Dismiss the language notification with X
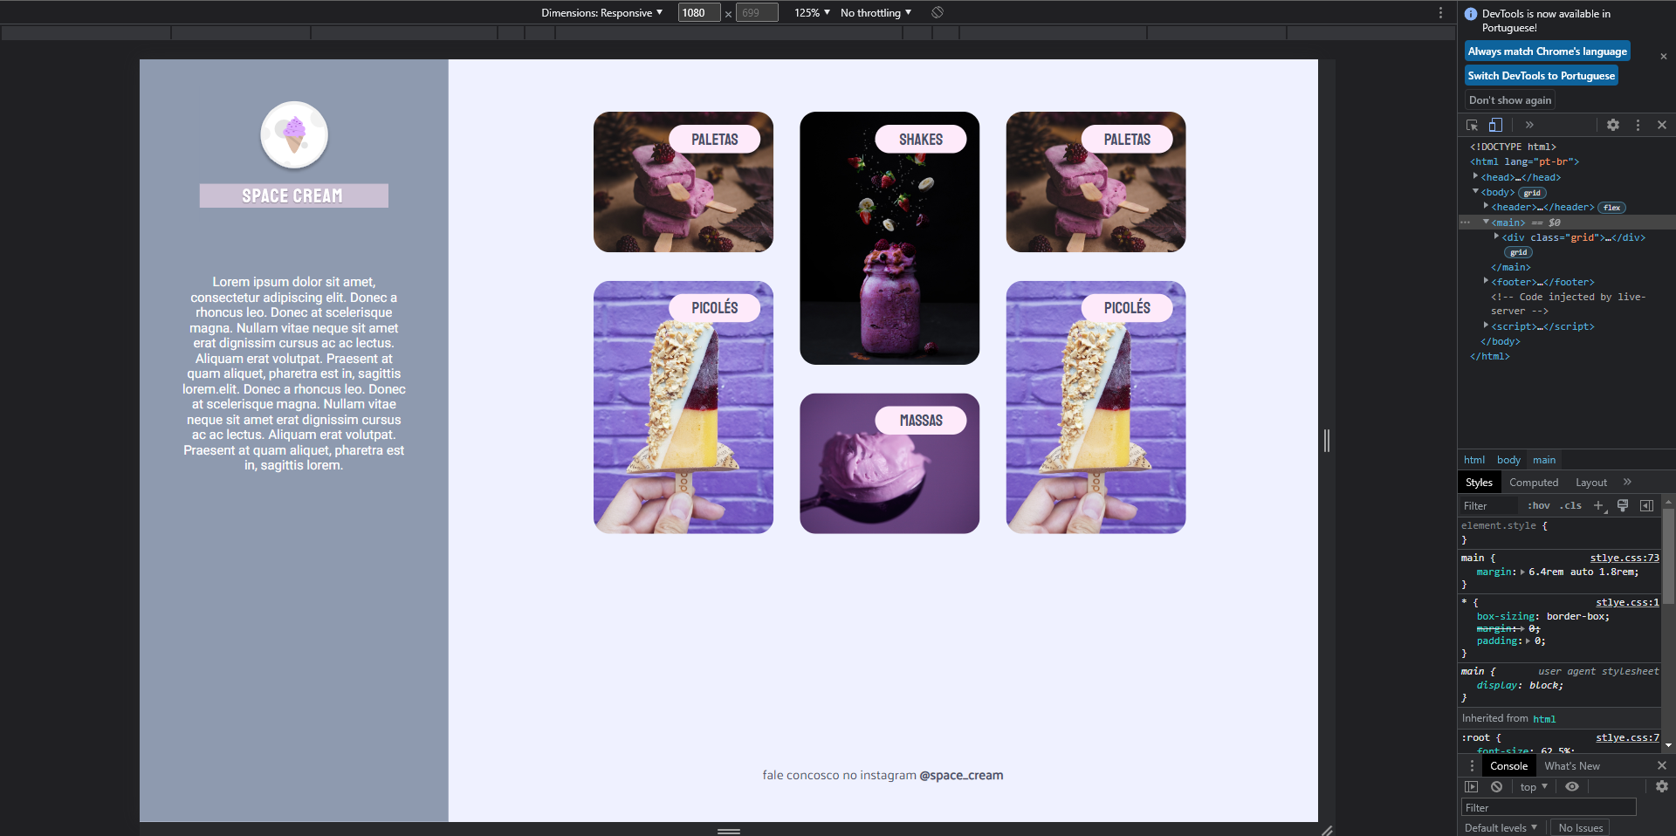 tap(1663, 57)
